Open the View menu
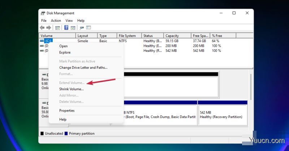The image size is (289, 151). point(69,21)
